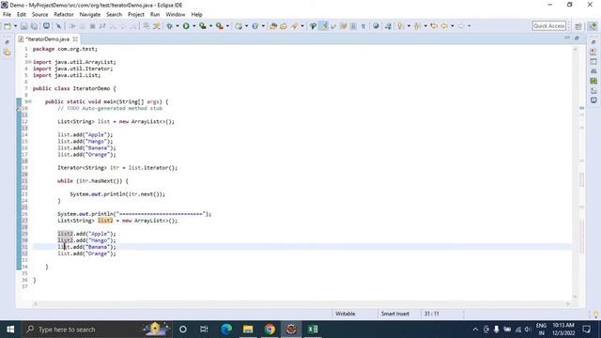Image resolution: width=601 pixels, height=338 pixels.
Task: Minimize the editor area
Action: [567, 38]
